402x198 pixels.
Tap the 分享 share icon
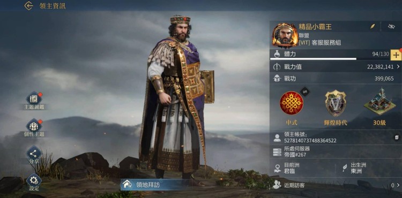[x=34, y=154]
